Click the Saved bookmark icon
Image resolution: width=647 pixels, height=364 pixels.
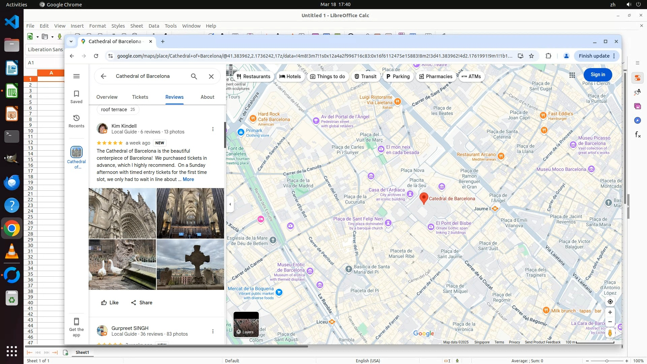coord(76,94)
